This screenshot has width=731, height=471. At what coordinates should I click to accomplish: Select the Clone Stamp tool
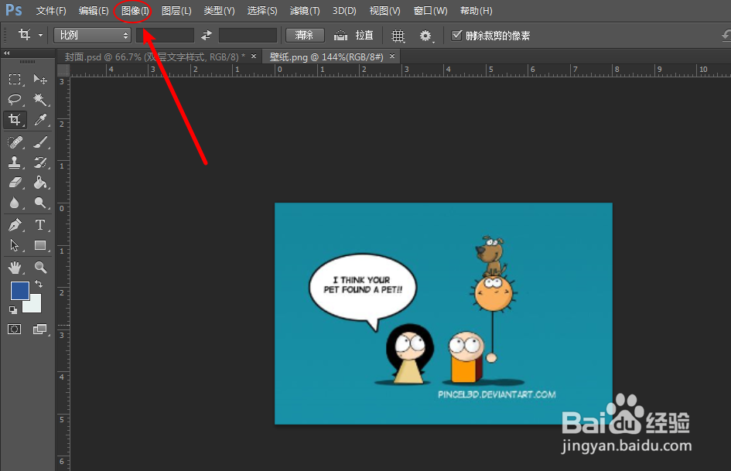(x=15, y=162)
